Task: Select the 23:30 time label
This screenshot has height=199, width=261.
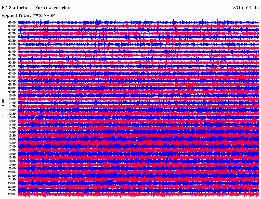Action: pyautogui.click(x=12, y=194)
